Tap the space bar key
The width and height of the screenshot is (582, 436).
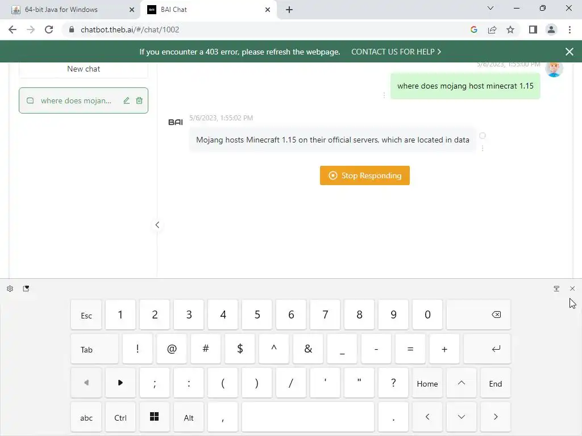tap(308, 417)
